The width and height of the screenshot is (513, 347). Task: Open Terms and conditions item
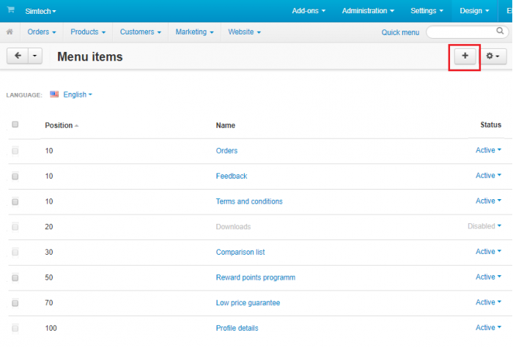pos(249,201)
